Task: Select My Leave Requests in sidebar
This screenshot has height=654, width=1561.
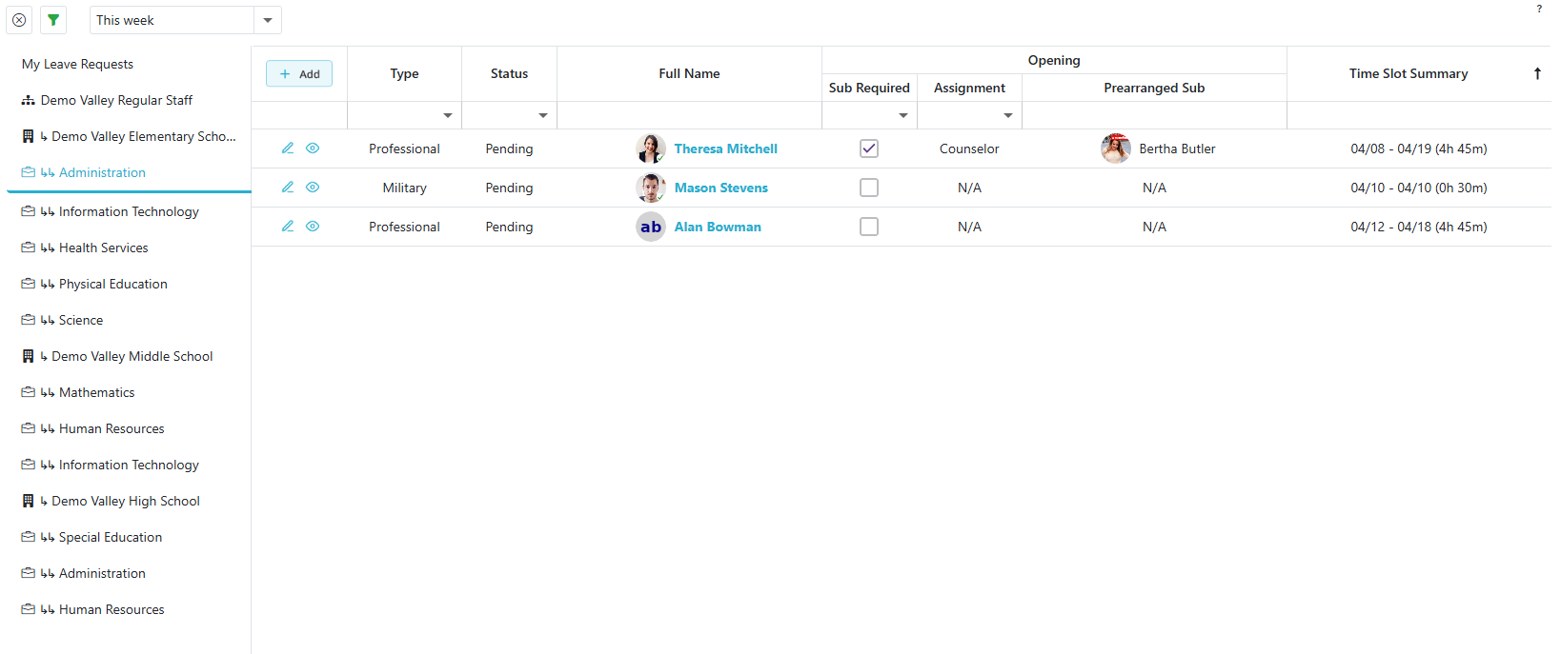Action: 77,64
